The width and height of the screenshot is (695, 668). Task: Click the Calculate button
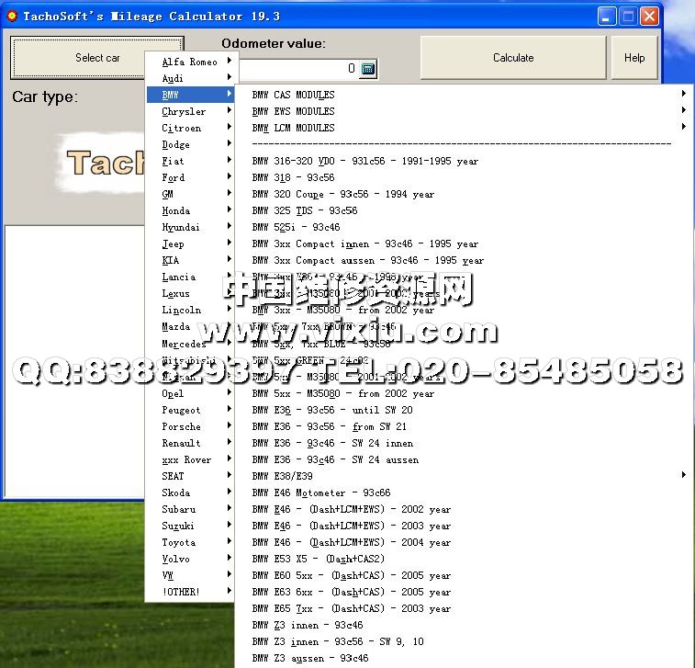click(512, 58)
